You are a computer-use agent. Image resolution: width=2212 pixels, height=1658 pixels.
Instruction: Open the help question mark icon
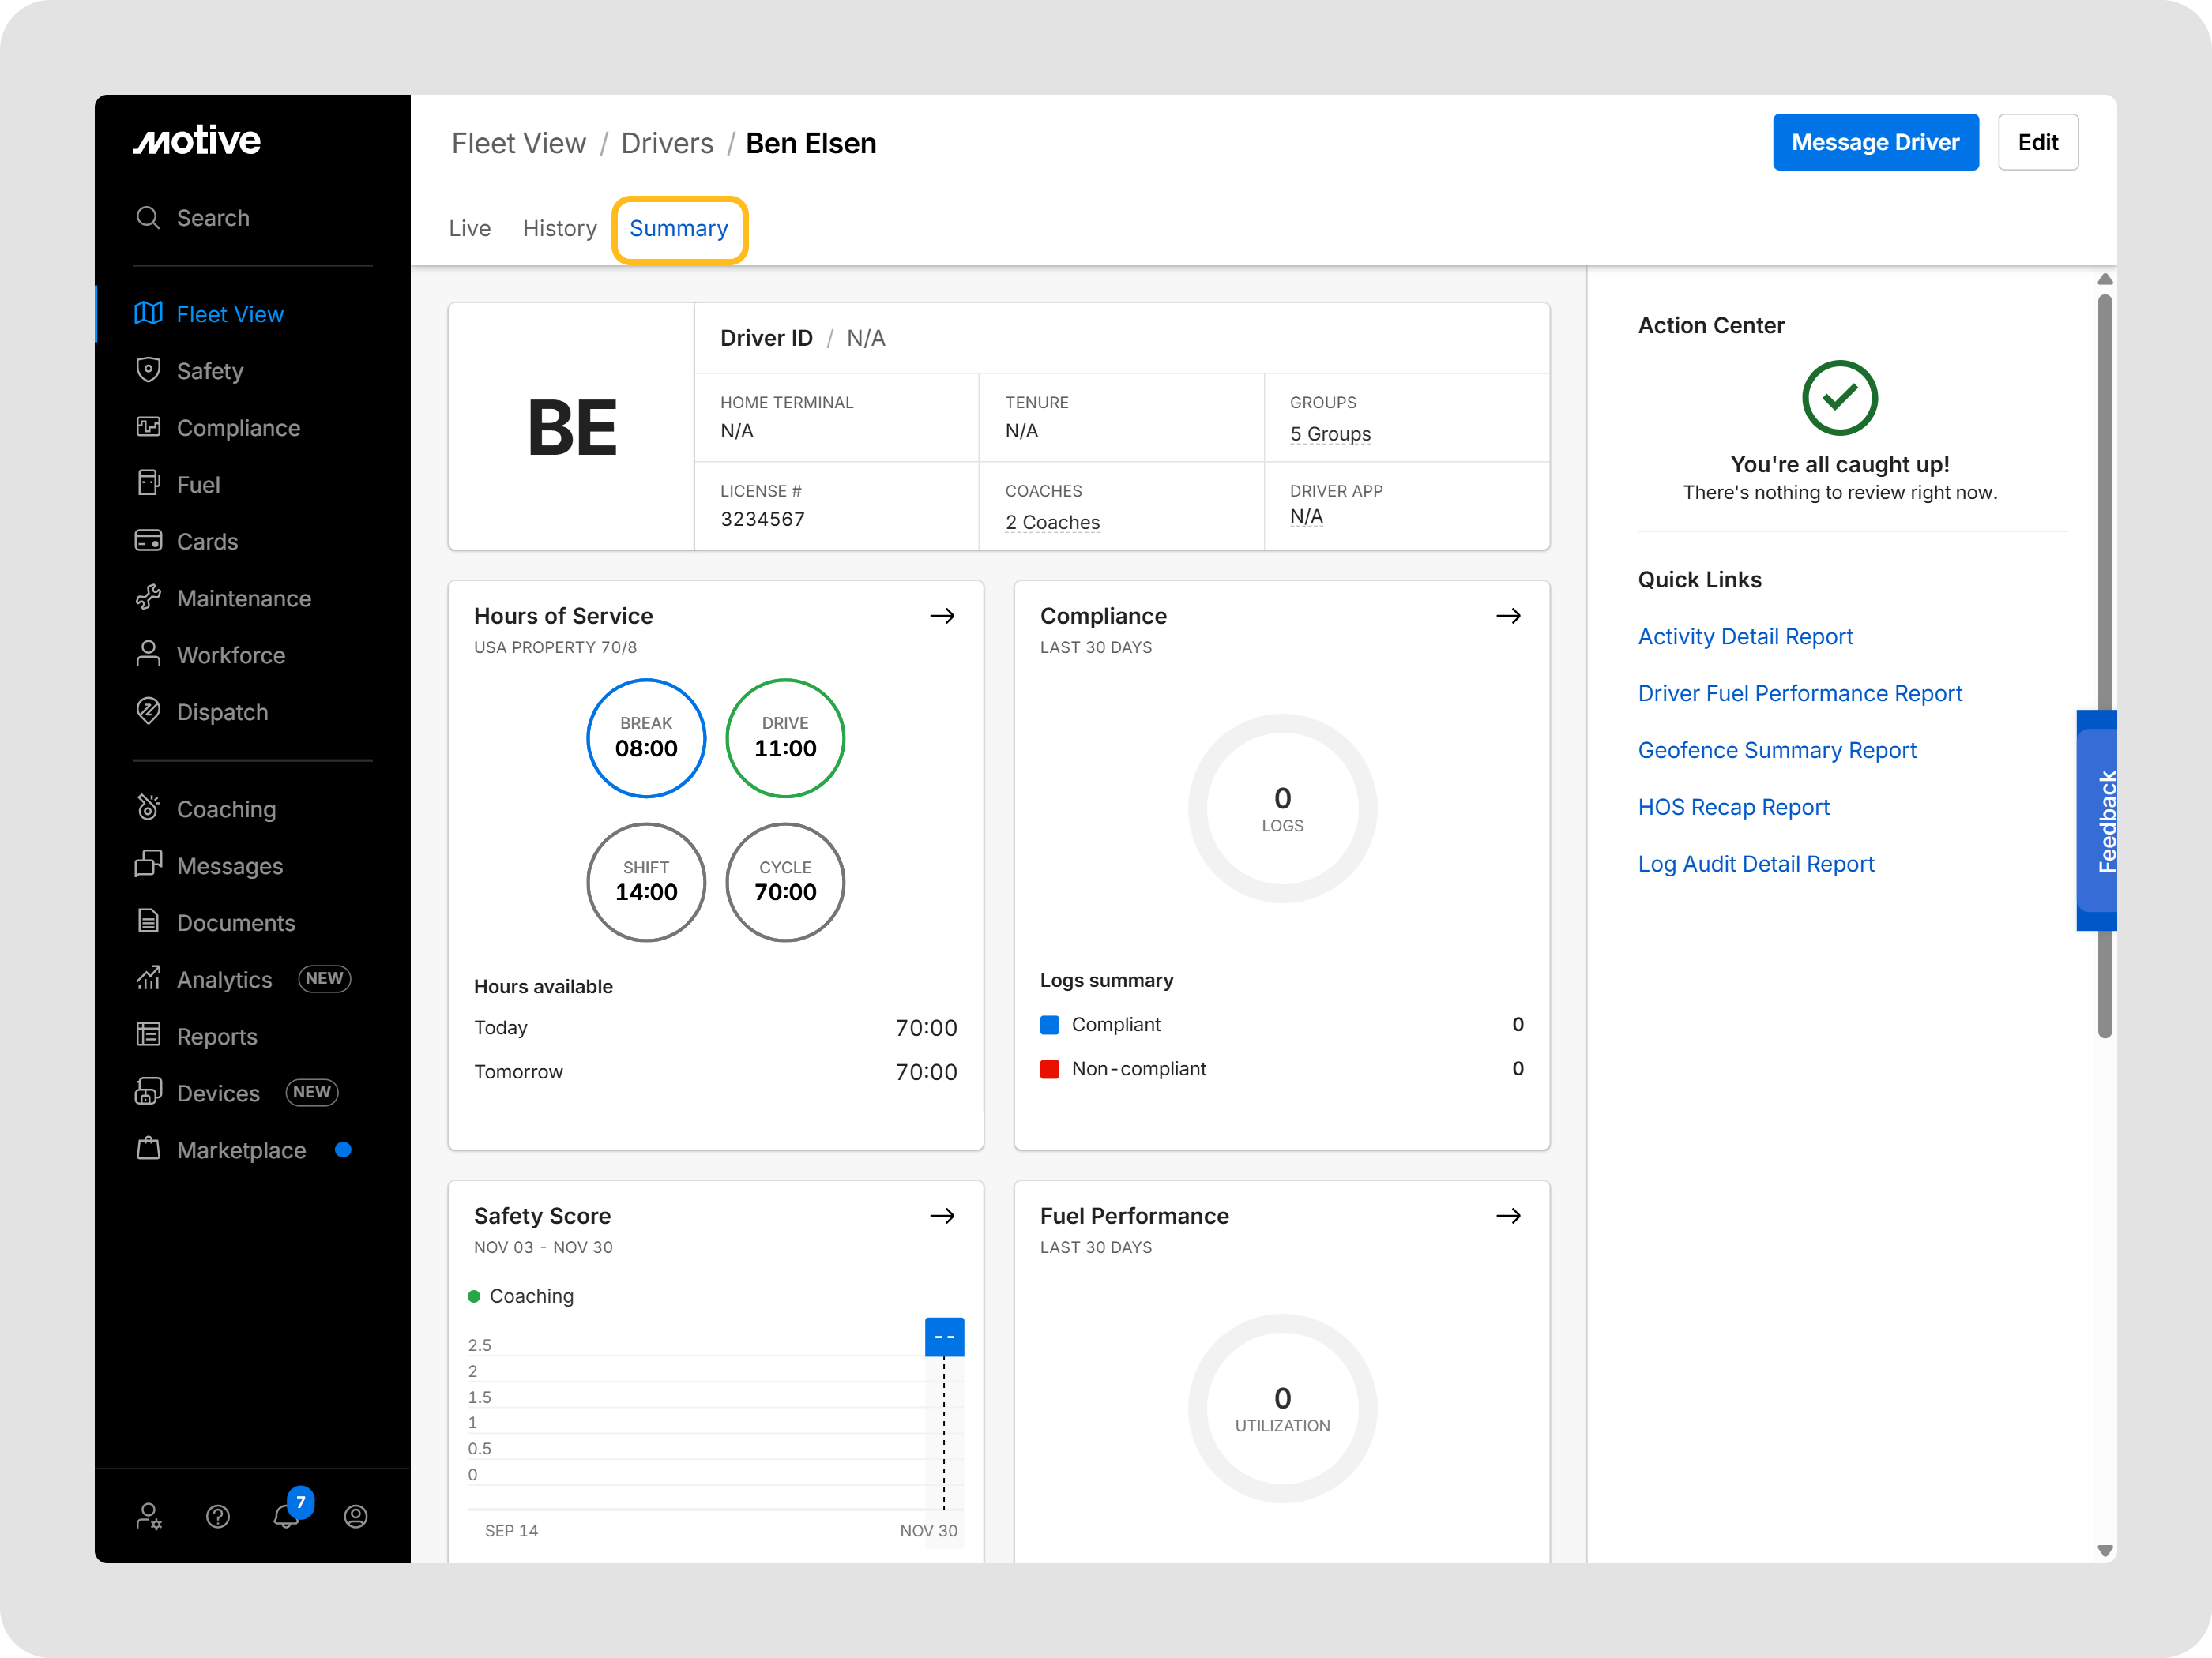pos(218,1516)
